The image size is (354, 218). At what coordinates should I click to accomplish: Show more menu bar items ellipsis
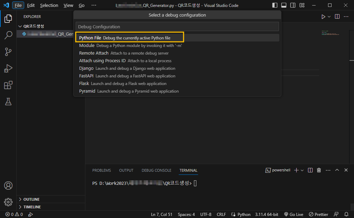point(94,5)
